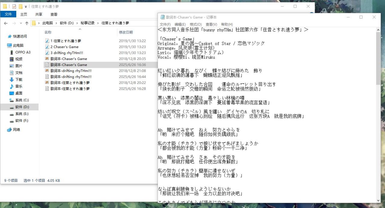This screenshot has height=208, width=385.
Task: Open Notepad 查看(V) menu
Action: tap(211, 24)
